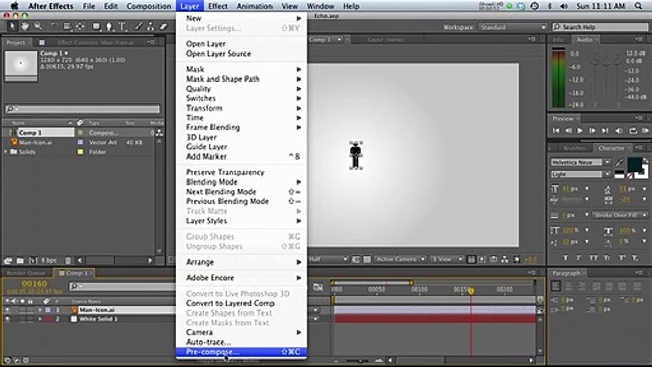The image size is (652, 367).
Task: Delete selected project item with trash icon
Action: point(68,260)
